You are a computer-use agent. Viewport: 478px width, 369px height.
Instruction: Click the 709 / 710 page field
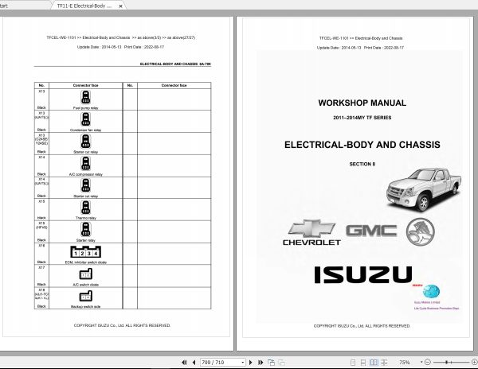click(221, 363)
